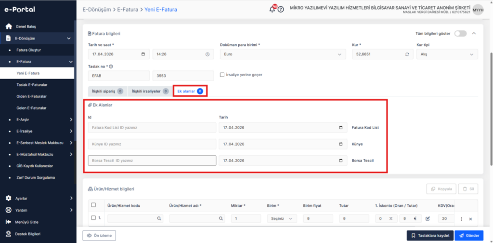Open calendar in Künye row
The height and width of the screenshot is (243, 493).
pos(341,144)
